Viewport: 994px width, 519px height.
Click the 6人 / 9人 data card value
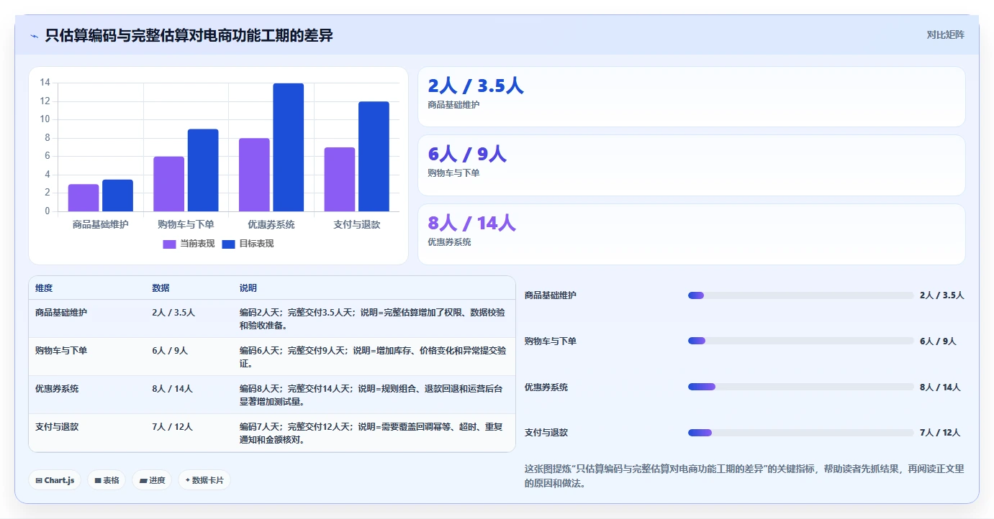pos(467,154)
